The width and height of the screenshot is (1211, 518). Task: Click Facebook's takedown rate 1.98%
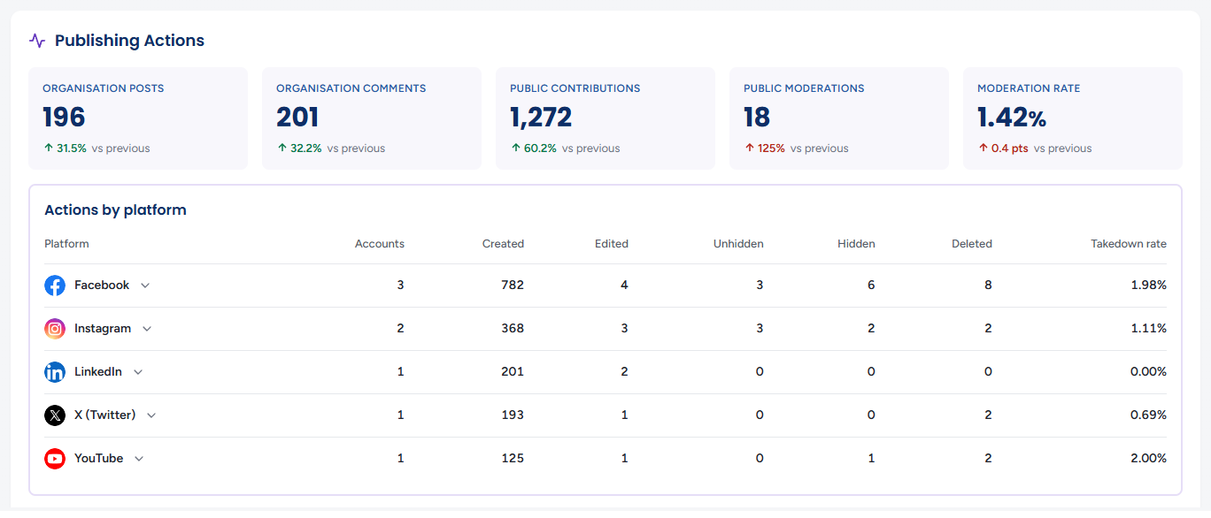coord(1149,286)
